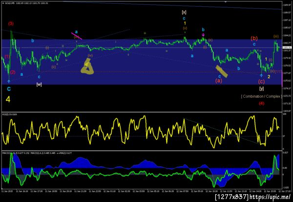The width and height of the screenshot is (293, 202).
Task: Click the RSI(5) indicator label
Action: tap(10, 114)
